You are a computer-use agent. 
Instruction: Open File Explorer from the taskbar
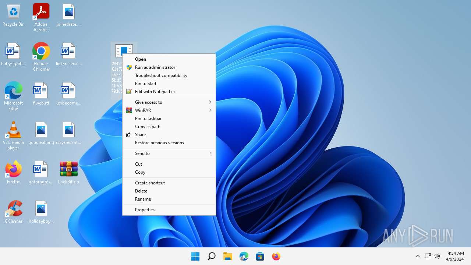(x=227, y=256)
